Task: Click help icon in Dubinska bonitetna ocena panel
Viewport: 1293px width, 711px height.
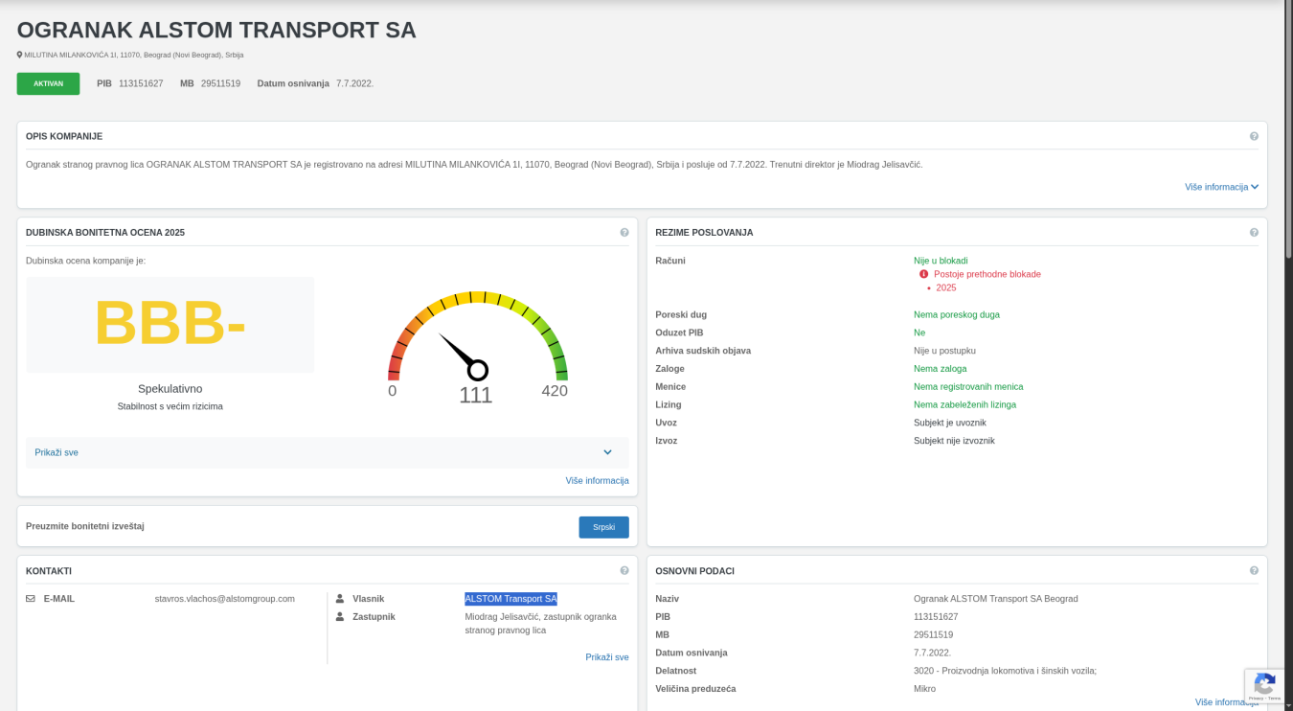Action: coord(624,233)
